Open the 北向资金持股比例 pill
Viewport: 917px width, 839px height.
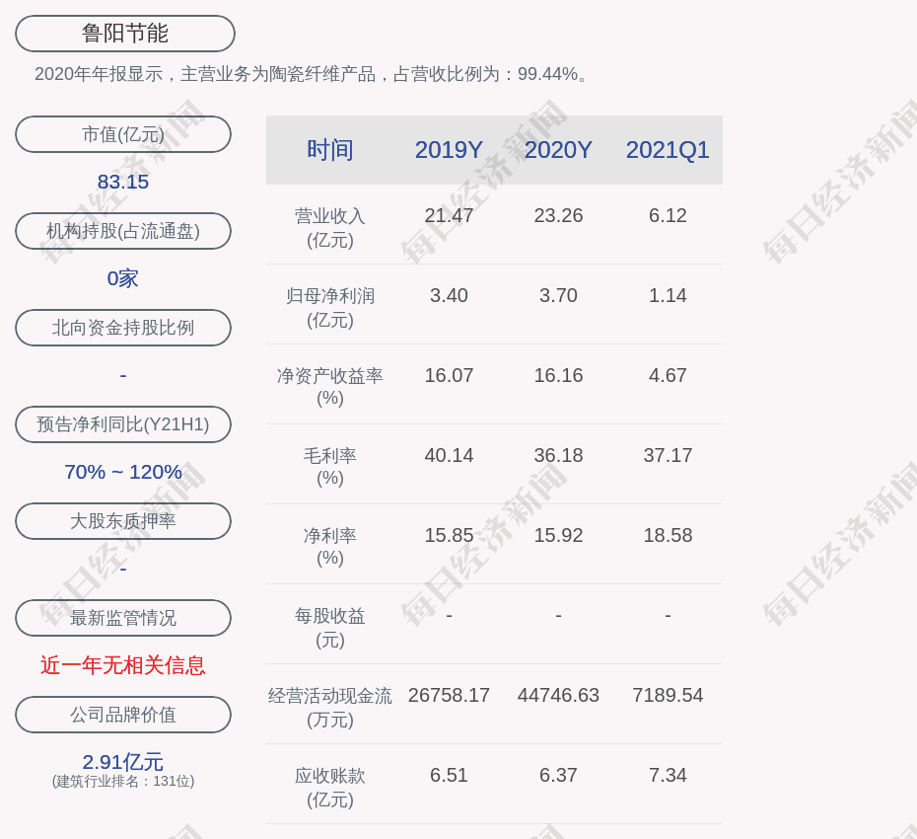123,328
